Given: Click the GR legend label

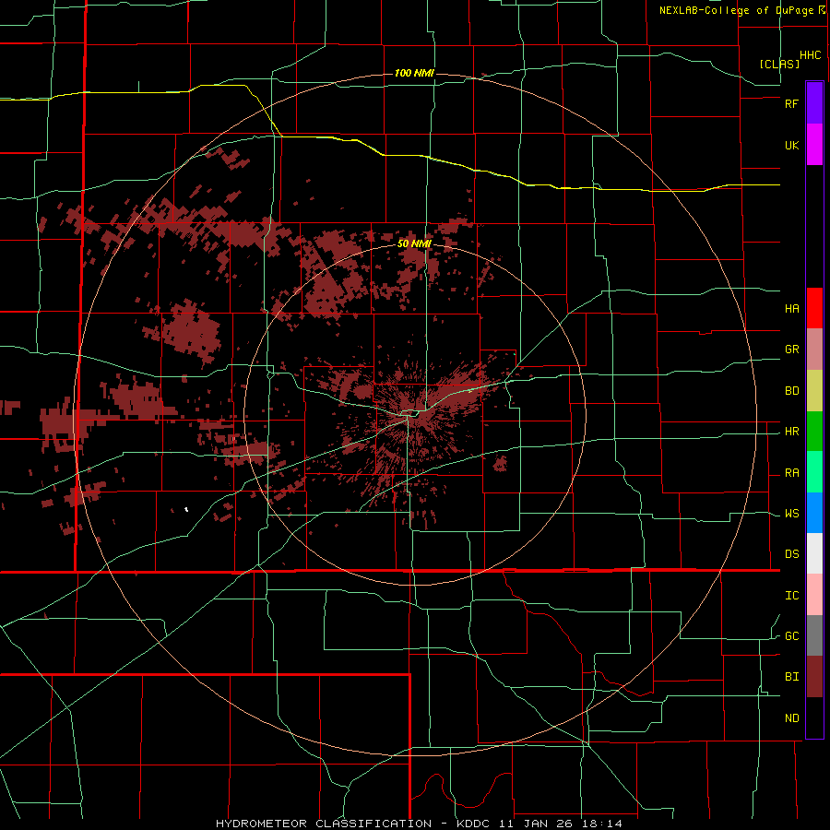Looking at the screenshot, I should [791, 350].
